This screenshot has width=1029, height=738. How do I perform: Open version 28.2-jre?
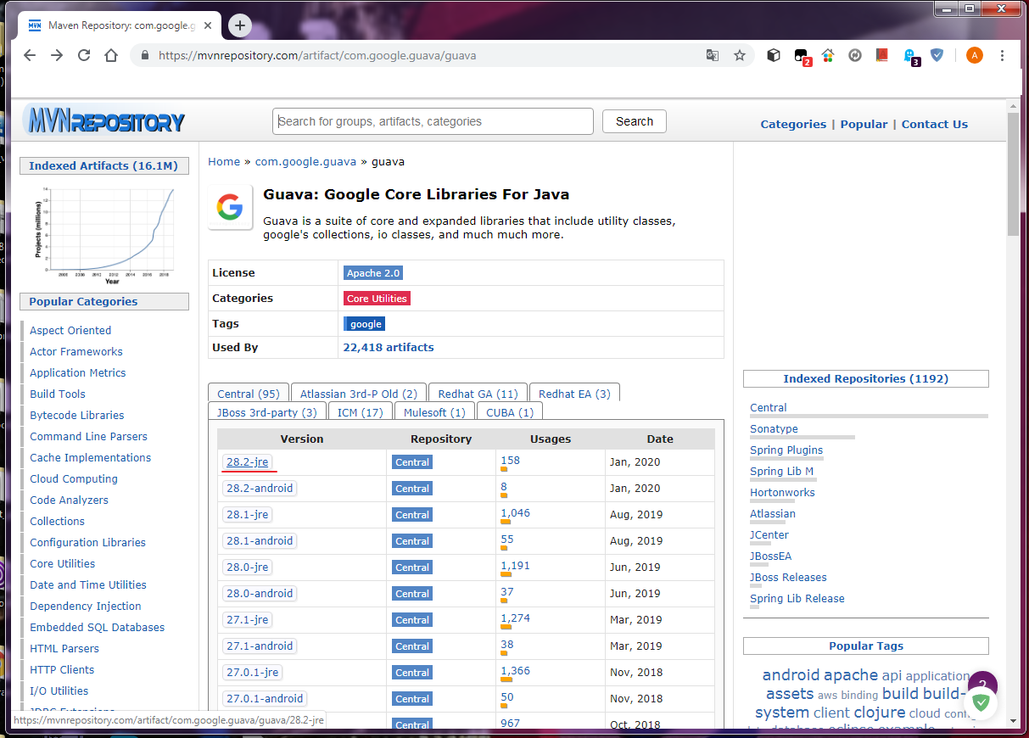(x=247, y=462)
